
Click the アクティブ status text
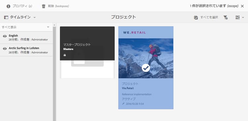[x=129, y=99]
